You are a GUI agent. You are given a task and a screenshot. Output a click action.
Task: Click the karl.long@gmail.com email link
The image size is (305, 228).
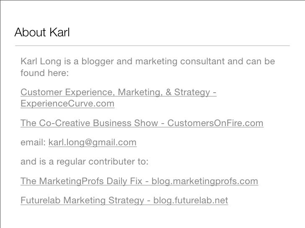pyautogui.click(x=93, y=142)
